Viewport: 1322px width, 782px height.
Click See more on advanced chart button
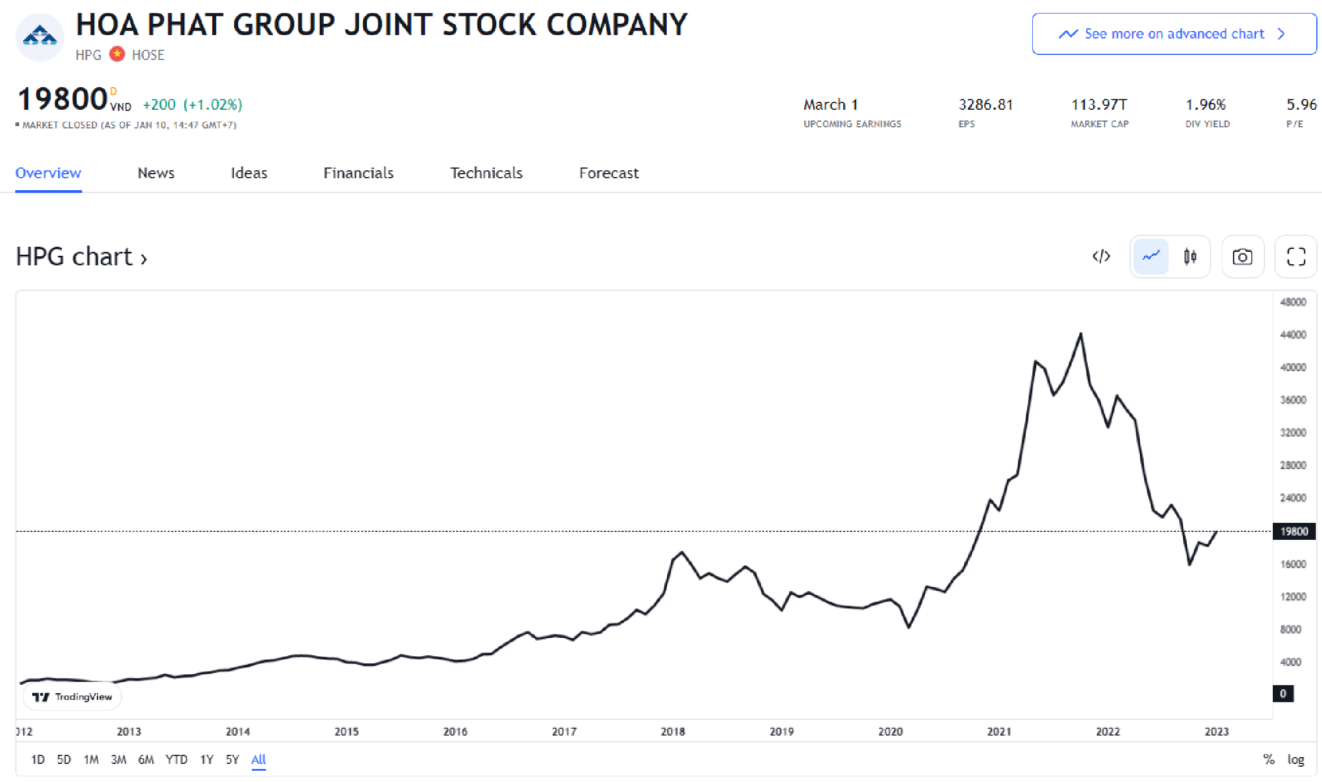pos(1174,34)
